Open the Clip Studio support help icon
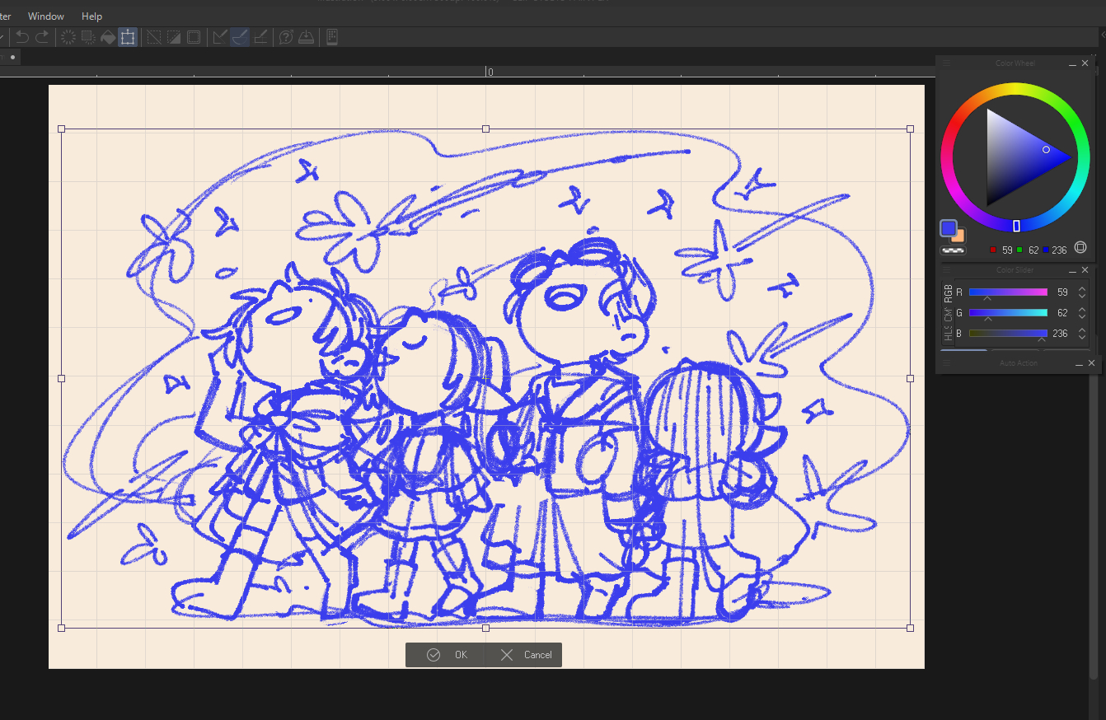 pyautogui.click(x=286, y=37)
